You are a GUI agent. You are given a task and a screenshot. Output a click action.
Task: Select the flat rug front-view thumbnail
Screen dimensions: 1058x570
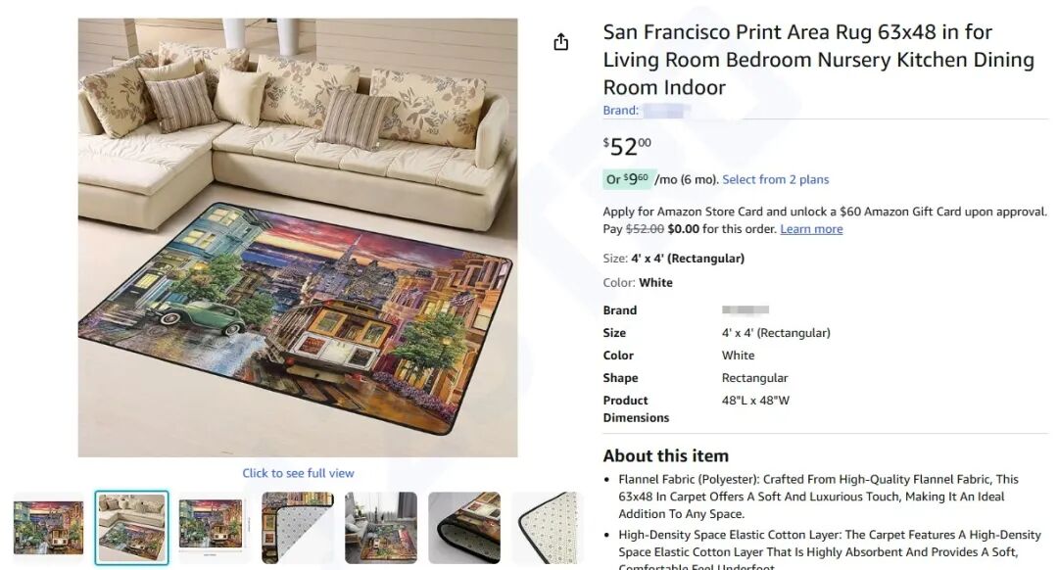[48, 528]
